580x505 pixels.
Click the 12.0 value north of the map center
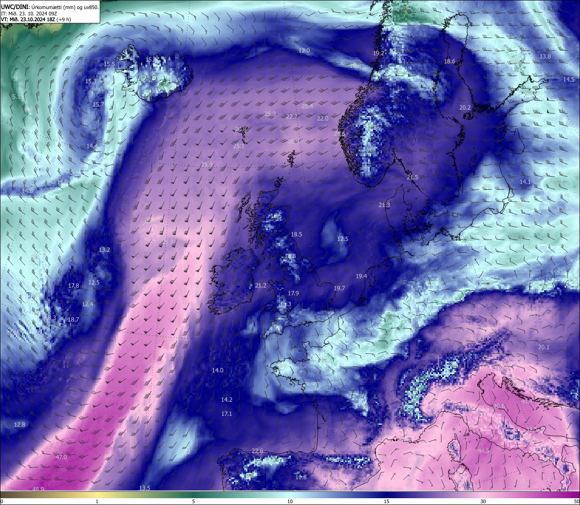[304, 51]
